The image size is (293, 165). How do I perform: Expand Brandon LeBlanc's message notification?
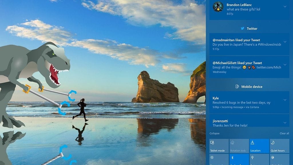point(285,6)
